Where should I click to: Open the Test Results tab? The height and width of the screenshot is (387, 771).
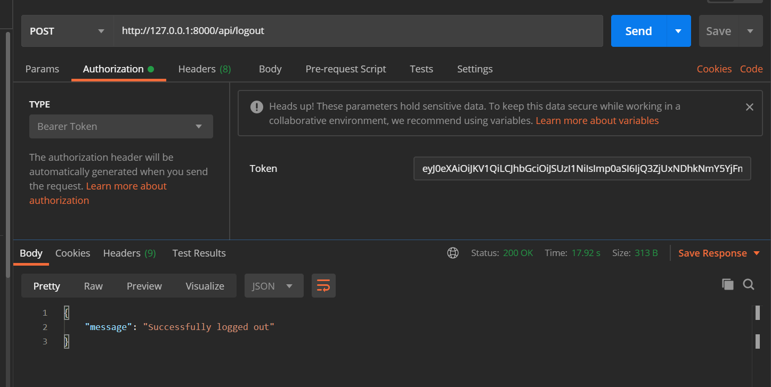pyautogui.click(x=199, y=253)
